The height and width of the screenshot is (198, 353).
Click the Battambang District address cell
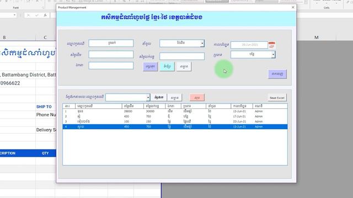28,75
